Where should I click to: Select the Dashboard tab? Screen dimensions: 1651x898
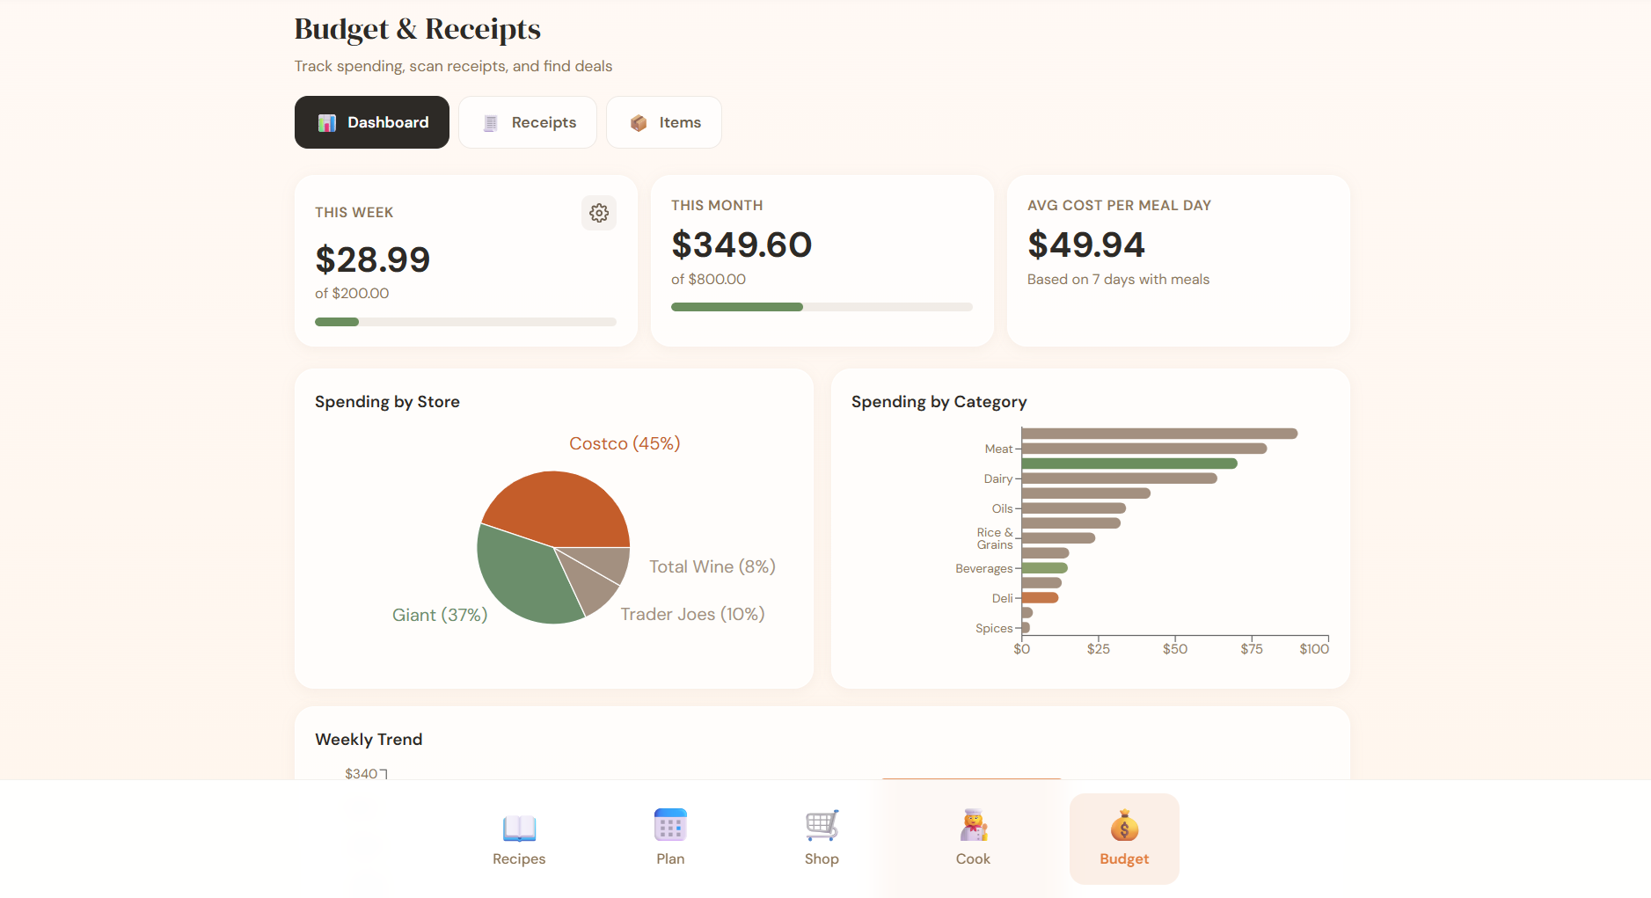(371, 122)
